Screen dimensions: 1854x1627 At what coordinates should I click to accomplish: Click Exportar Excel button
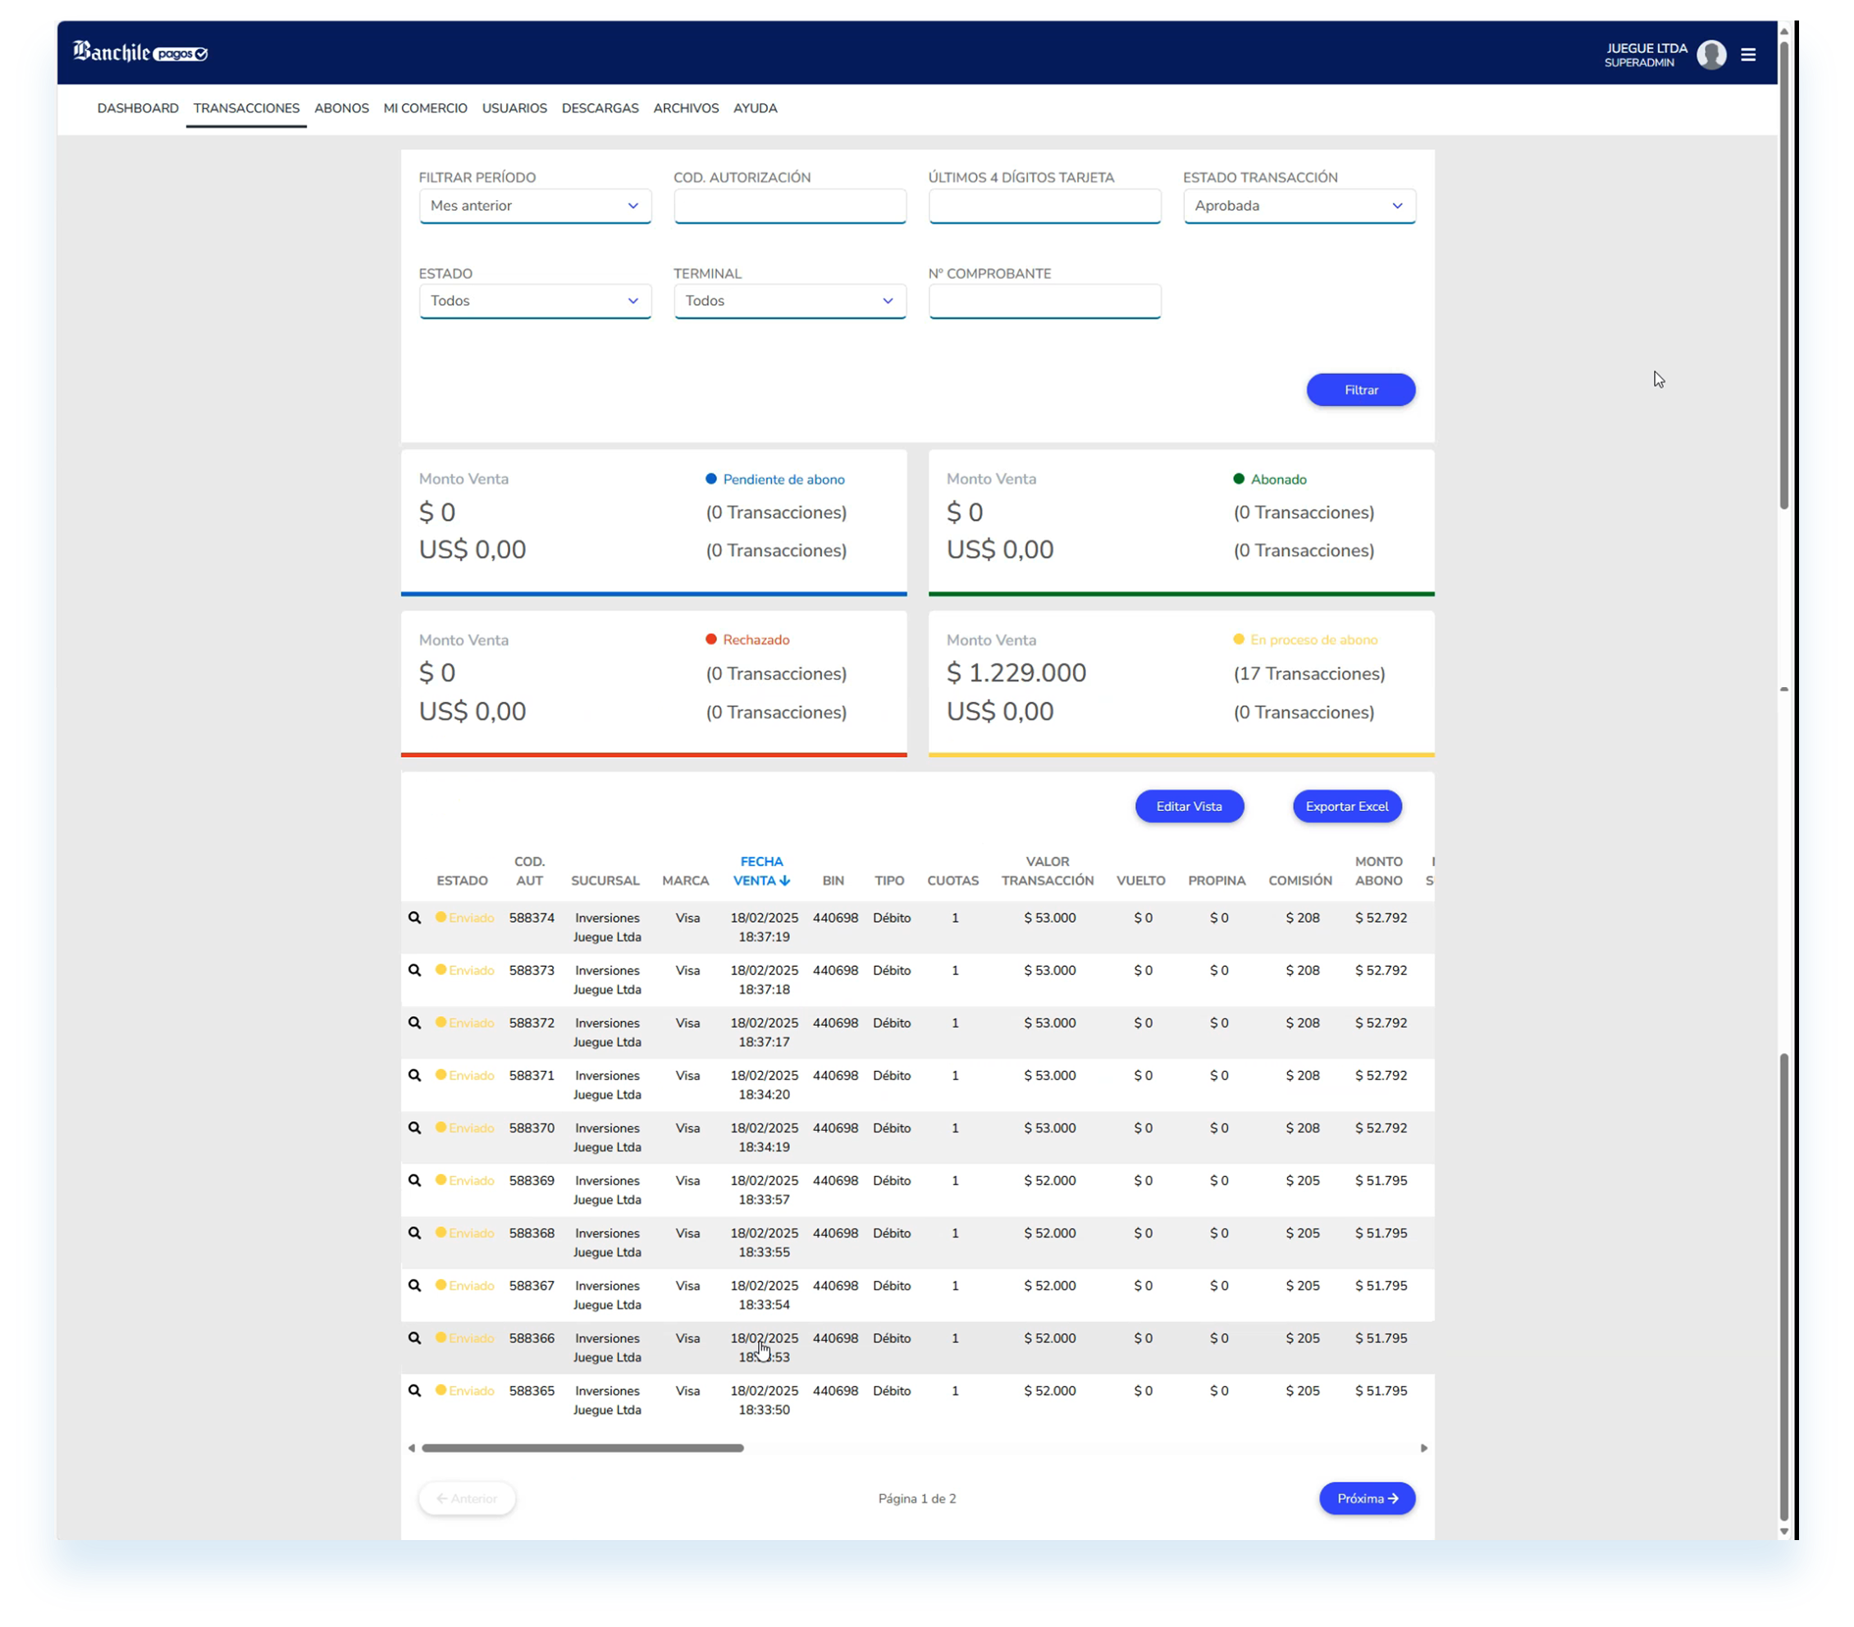[1346, 806]
